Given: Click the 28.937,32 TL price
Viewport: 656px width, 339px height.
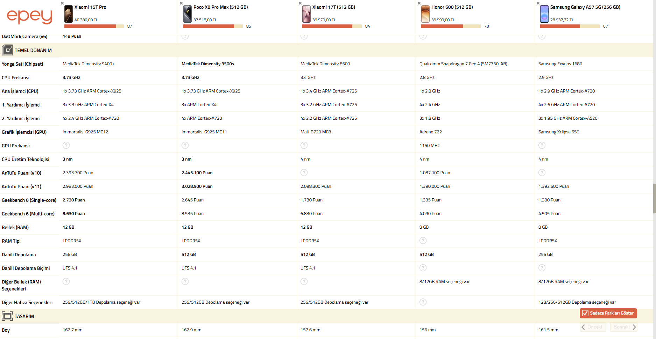Looking at the screenshot, I should coord(562,20).
